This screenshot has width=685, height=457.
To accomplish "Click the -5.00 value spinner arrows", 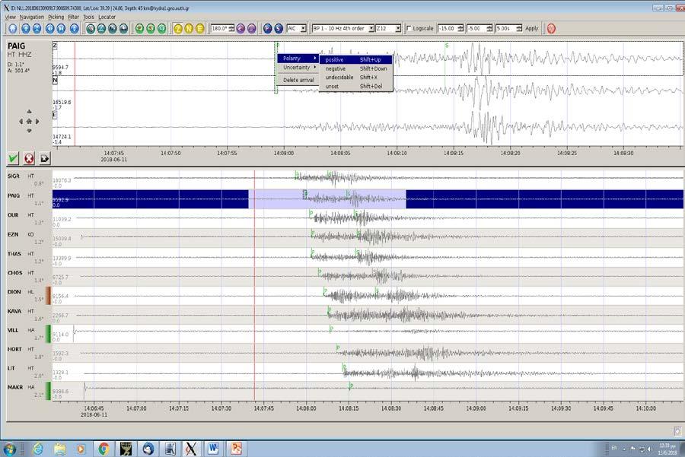I will (x=489, y=28).
